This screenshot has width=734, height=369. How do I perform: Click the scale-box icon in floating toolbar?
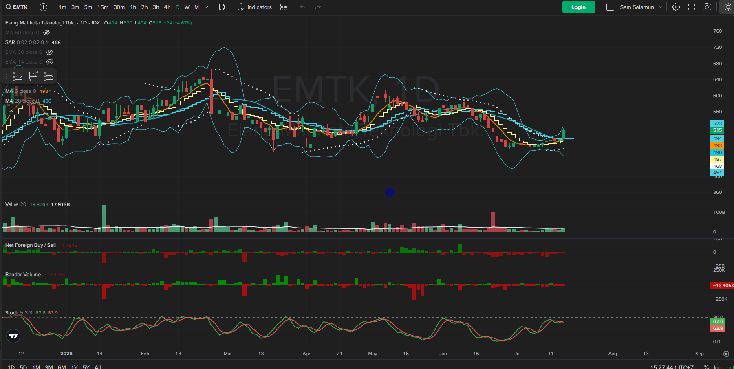33,76
